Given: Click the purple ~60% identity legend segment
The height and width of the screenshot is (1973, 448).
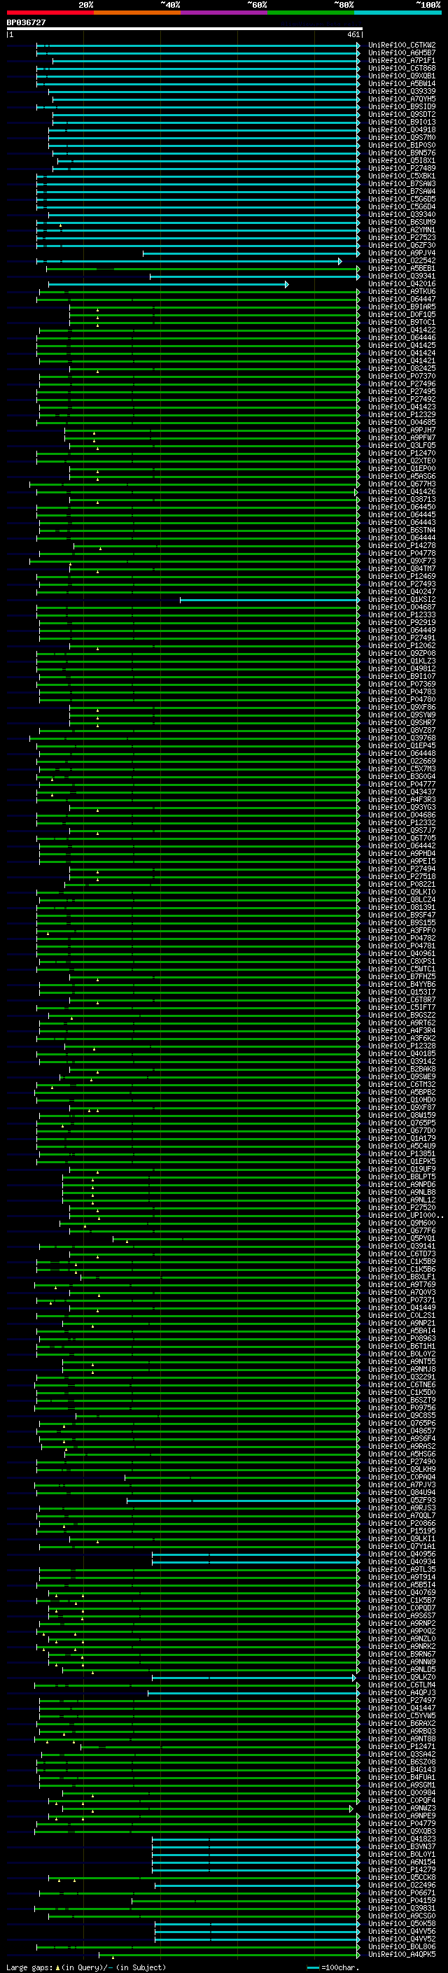Looking at the screenshot, I should click(223, 13).
